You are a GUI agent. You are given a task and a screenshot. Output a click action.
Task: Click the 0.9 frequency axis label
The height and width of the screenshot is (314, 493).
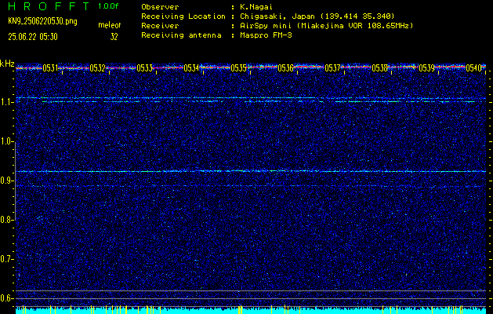coord(6,181)
